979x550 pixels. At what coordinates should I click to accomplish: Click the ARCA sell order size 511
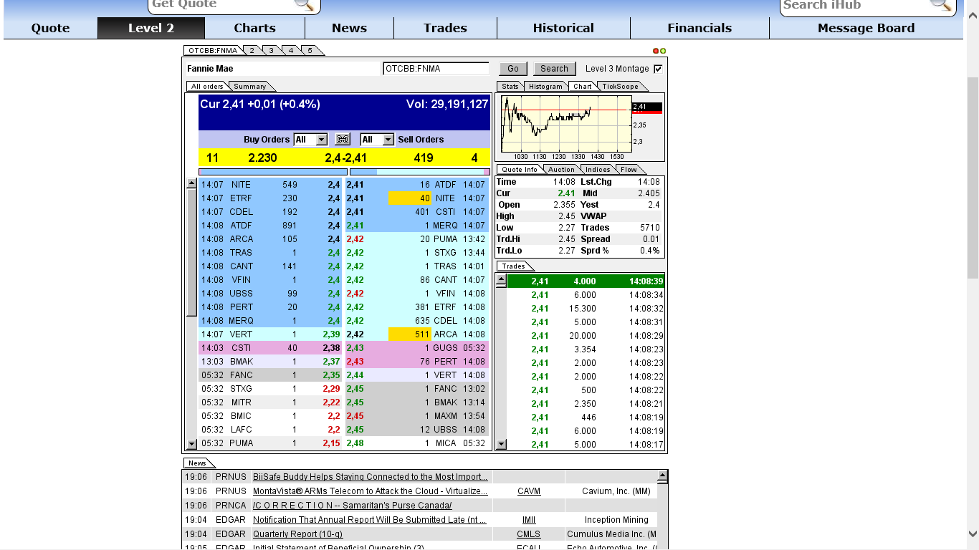pyautogui.click(x=409, y=334)
